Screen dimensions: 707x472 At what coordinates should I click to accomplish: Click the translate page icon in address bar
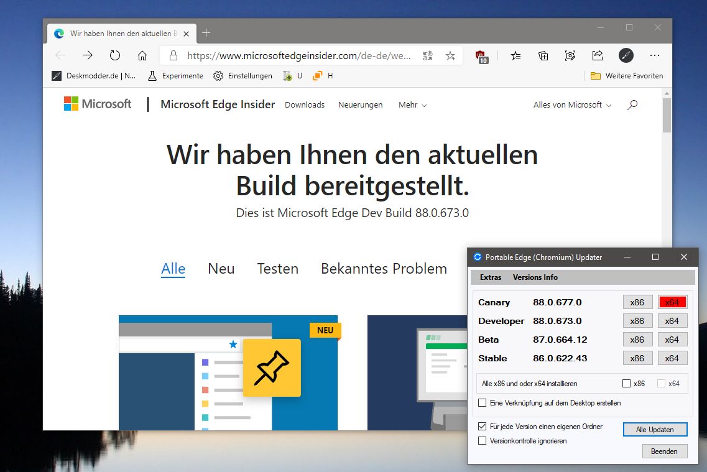coord(427,55)
